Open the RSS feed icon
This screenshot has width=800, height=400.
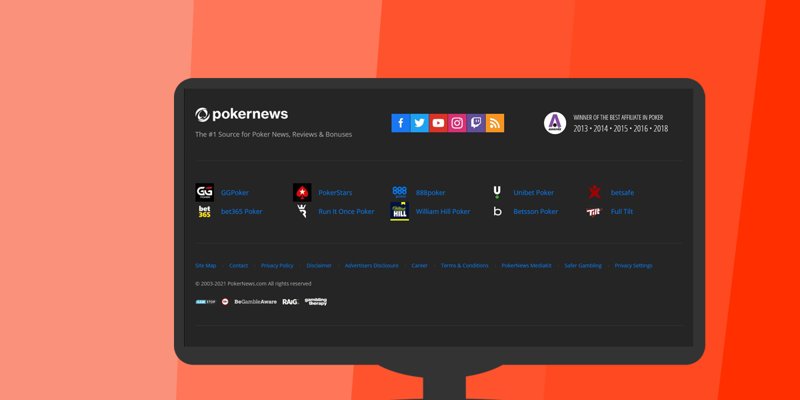[495, 123]
